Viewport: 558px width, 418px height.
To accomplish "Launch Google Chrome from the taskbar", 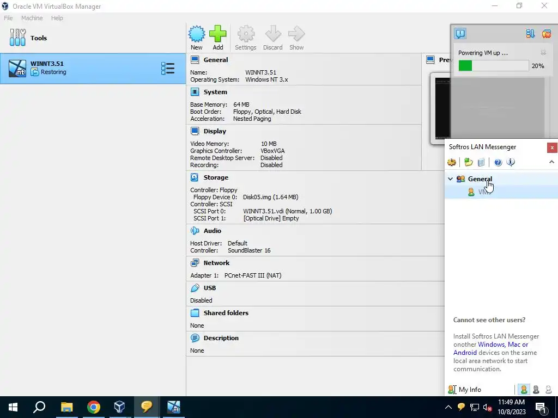I will click(x=93, y=407).
